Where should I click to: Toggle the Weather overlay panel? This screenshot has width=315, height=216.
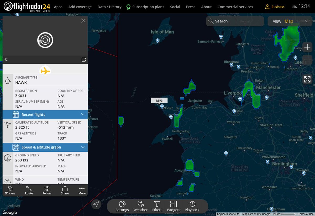point(140,206)
